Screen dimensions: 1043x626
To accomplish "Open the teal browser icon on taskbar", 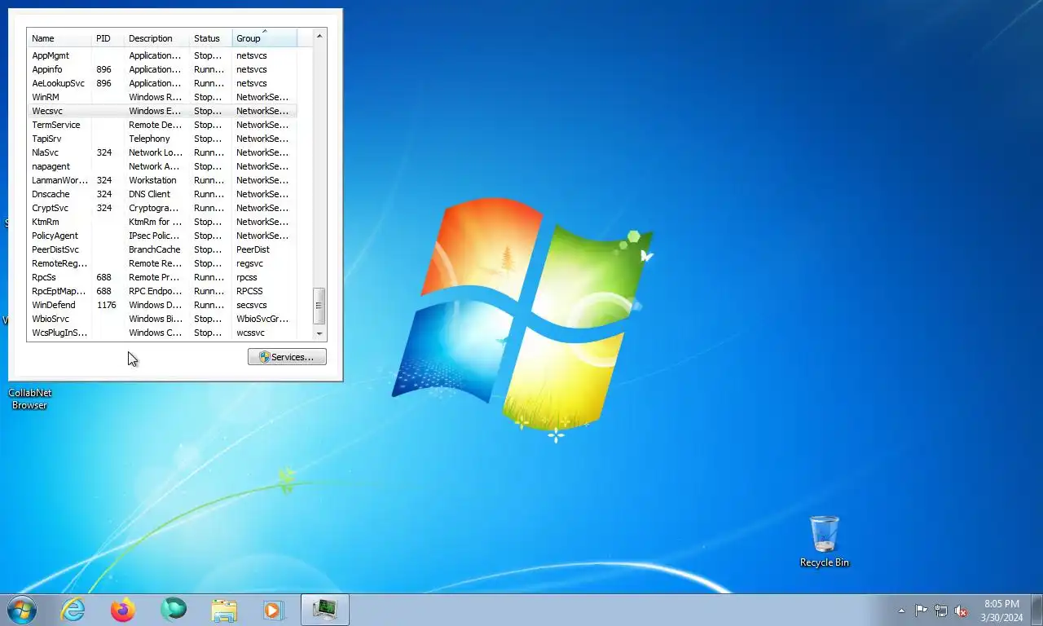I will coord(174,610).
